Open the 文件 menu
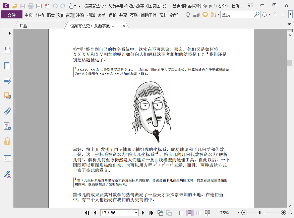The height and width of the screenshot is (218, 294). click(12, 15)
